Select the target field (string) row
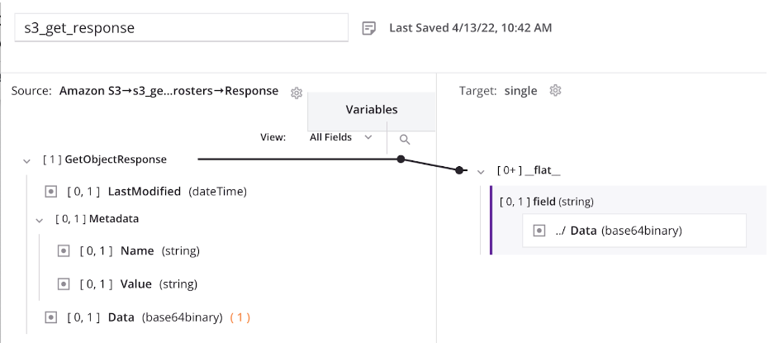This screenshot has width=769, height=343. click(x=547, y=201)
